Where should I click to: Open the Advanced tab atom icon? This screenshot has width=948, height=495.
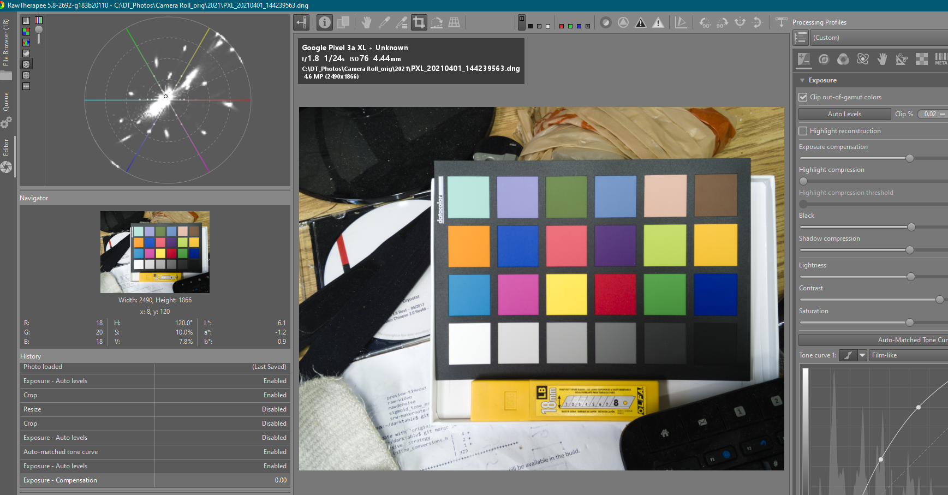coord(863,59)
